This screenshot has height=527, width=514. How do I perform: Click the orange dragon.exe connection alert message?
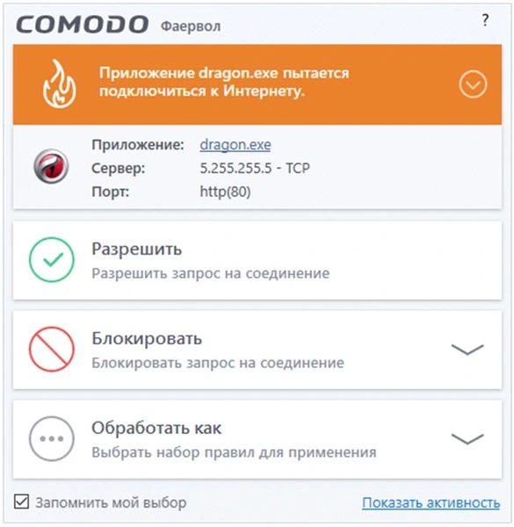click(x=224, y=82)
